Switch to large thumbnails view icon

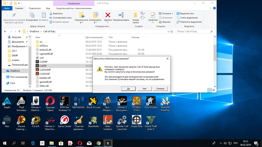point(214,90)
